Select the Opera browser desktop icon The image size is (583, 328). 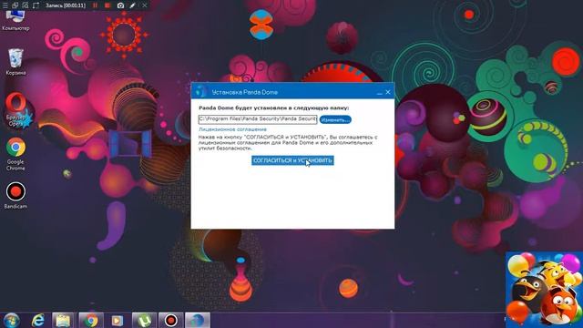[x=15, y=109]
